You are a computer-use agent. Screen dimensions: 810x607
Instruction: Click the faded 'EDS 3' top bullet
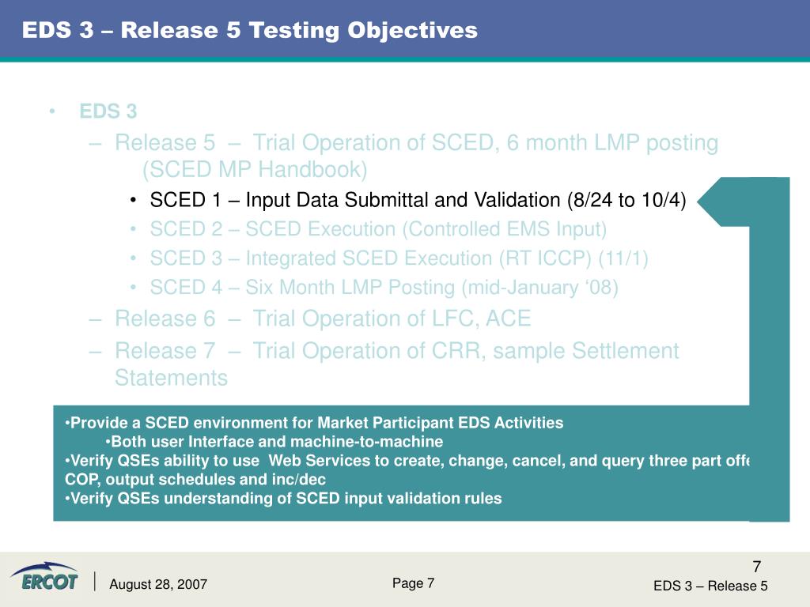(x=108, y=111)
